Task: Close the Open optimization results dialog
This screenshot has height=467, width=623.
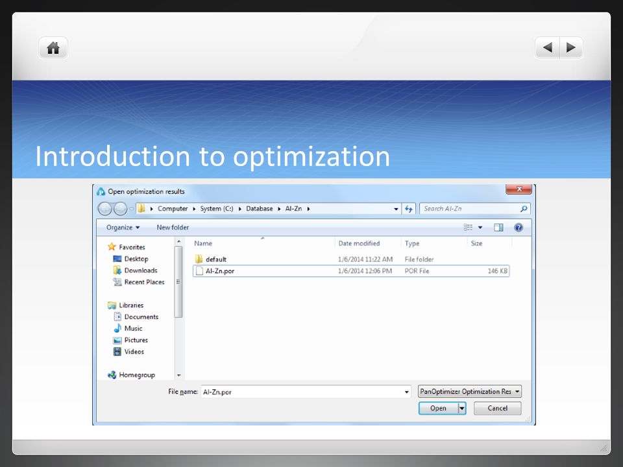Action: 519,189
